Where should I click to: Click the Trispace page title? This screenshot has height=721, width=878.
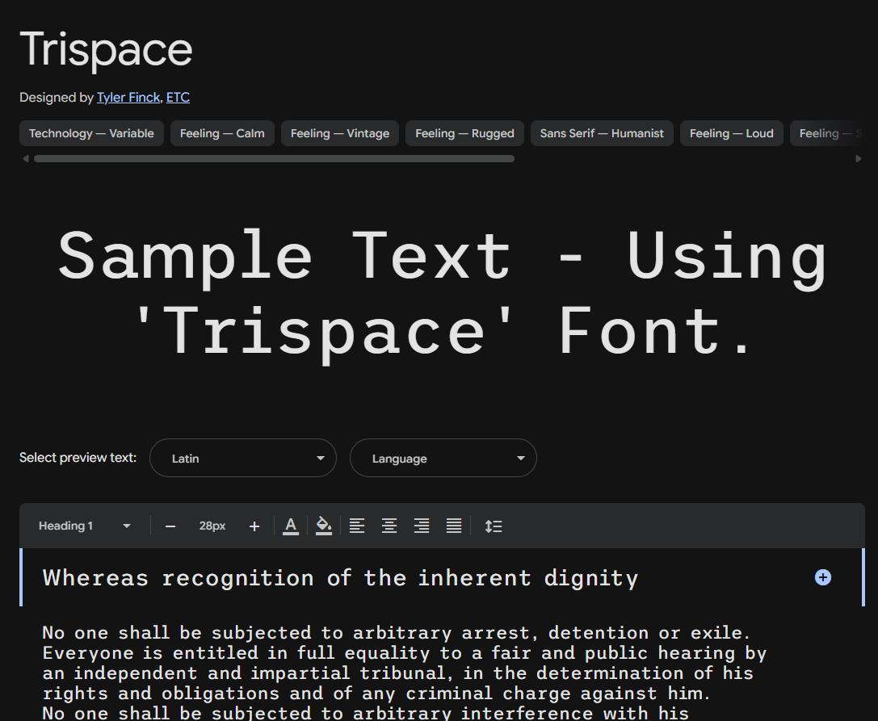(x=106, y=50)
